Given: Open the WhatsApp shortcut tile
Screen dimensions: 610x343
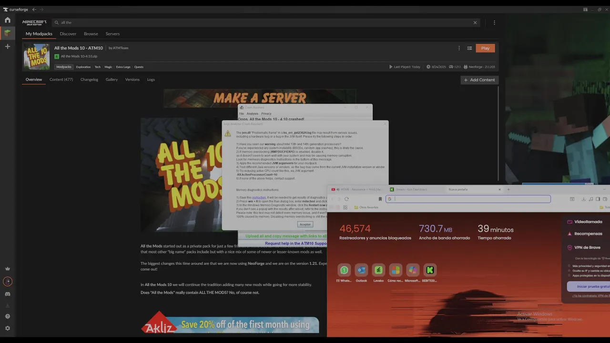Looking at the screenshot, I should [x=344, y=273].
